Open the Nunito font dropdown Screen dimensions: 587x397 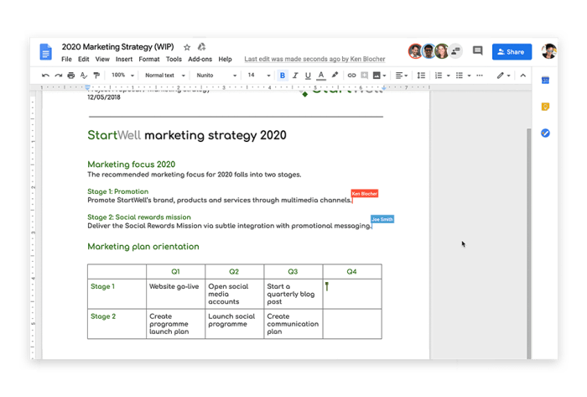point(216,76)
